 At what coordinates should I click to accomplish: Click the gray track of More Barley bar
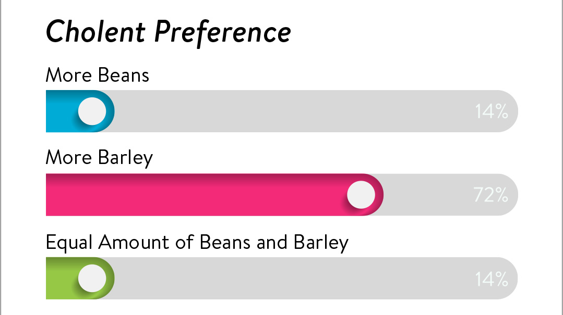451,195
